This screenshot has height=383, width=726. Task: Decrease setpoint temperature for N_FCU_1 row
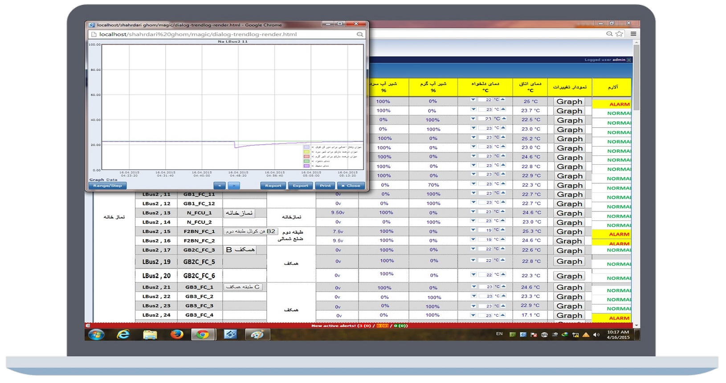point(473,212)
